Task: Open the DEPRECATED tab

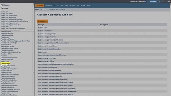Action: tap(74, 6)
